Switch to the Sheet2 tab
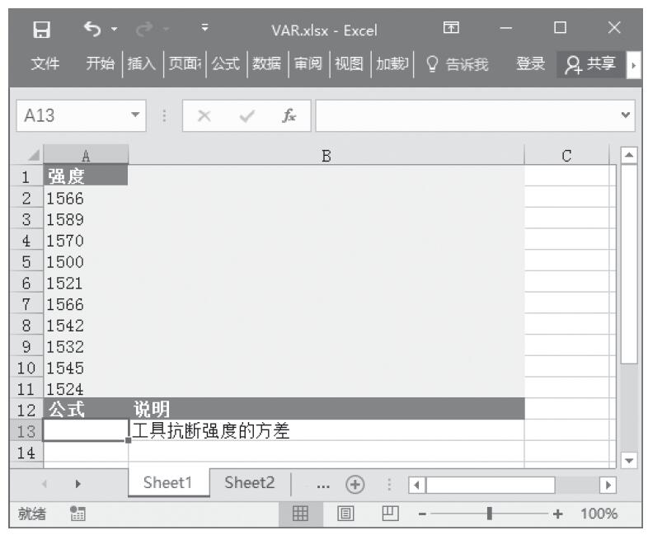The height and width of the screenshot is (535, 648). tap(249, 483)
